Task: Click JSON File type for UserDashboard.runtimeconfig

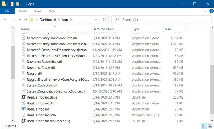Action: pos(139,121)
